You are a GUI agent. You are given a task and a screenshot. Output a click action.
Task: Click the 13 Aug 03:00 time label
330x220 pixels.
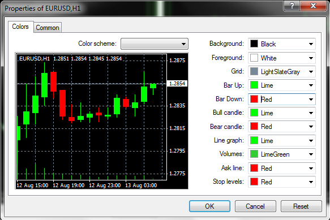[141, 186]
